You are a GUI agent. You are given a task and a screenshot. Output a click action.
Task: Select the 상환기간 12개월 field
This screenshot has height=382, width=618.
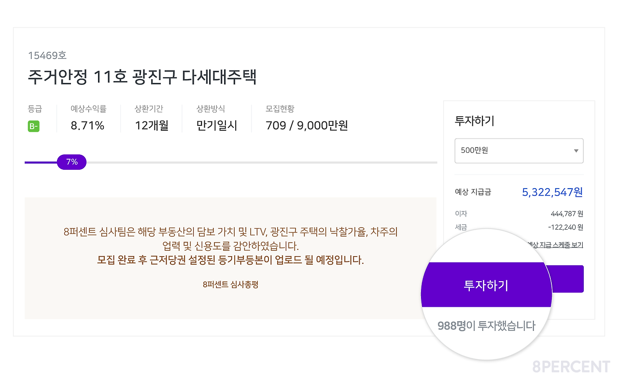point(151,125)
